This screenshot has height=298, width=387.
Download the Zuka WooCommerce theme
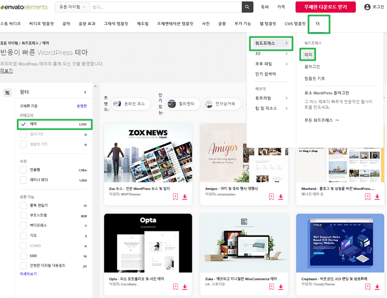(281, 287)
